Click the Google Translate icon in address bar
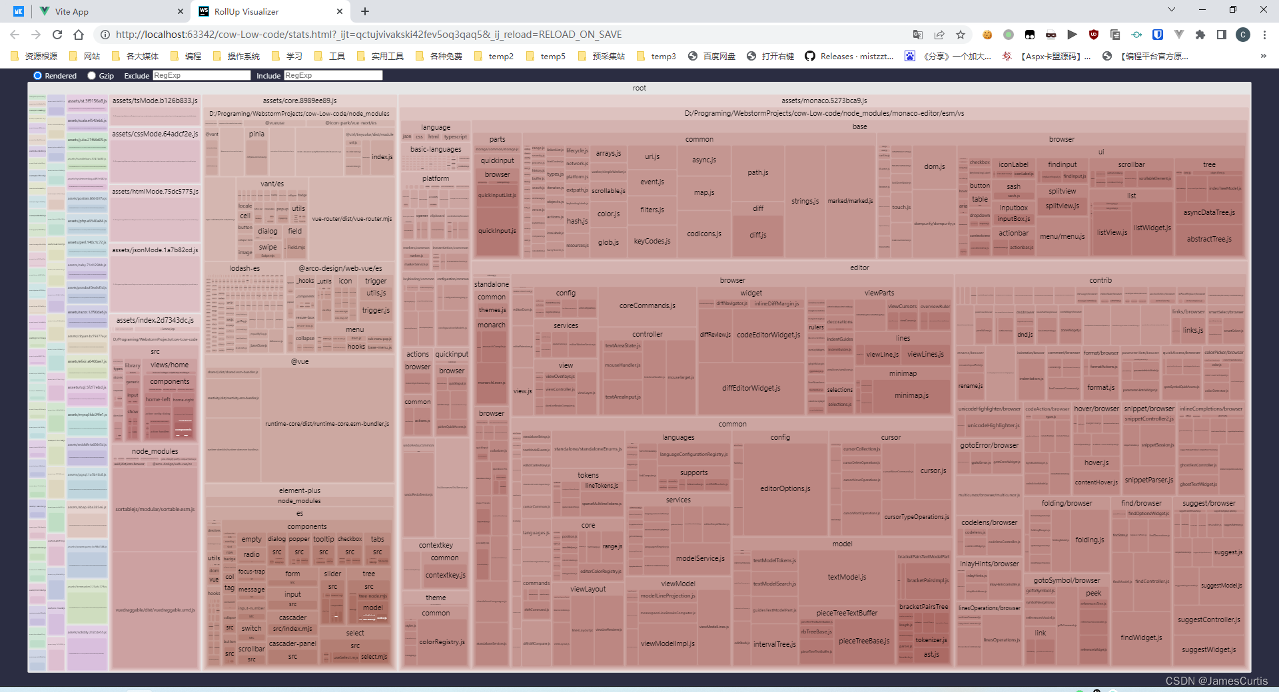This screenshot has width=1279, height=692. coord(918,35)
